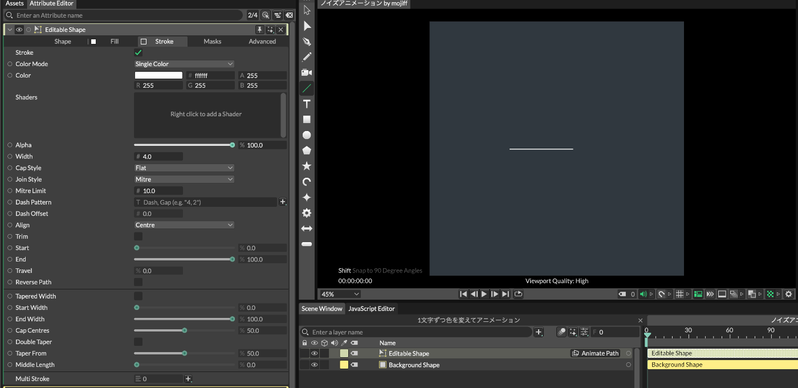Choose the Camera tool

point(307,72)
